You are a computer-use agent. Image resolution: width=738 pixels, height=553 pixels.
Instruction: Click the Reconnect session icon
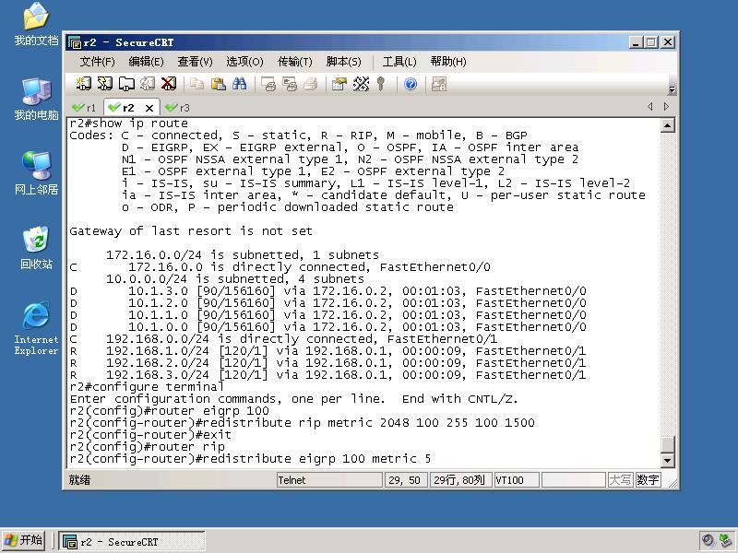click(x=148, y=84)
